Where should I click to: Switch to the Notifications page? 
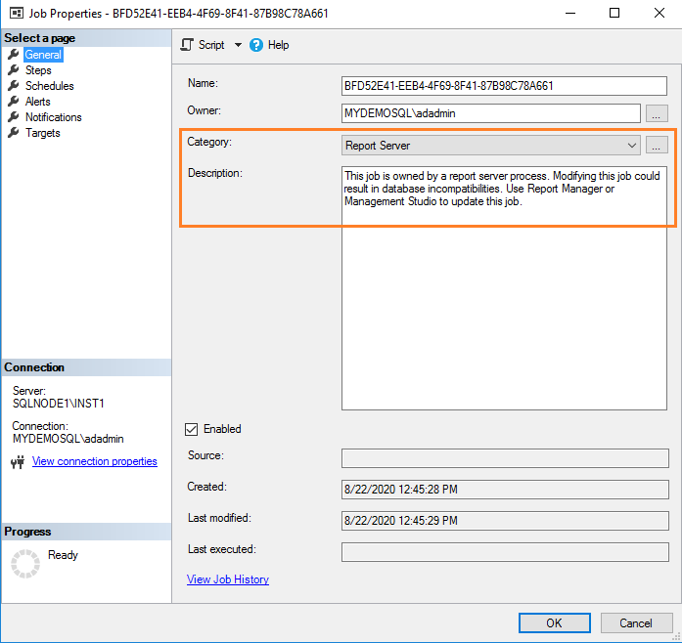pyautogui.click(x=53, y=117)
